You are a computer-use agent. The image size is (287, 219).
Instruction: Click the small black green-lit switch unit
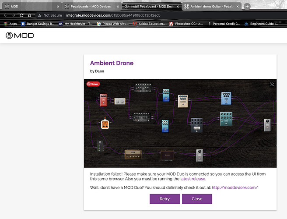(100, 146)
